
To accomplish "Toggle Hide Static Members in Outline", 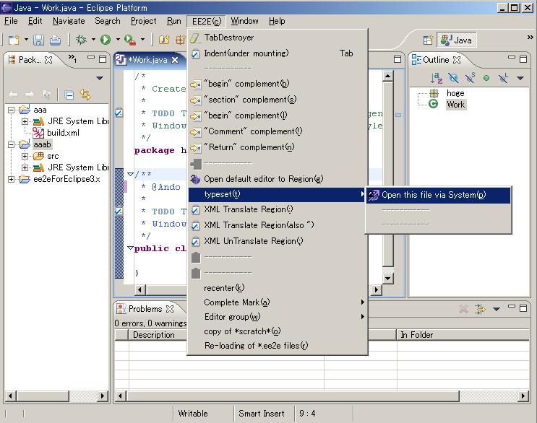I will 470,78.
